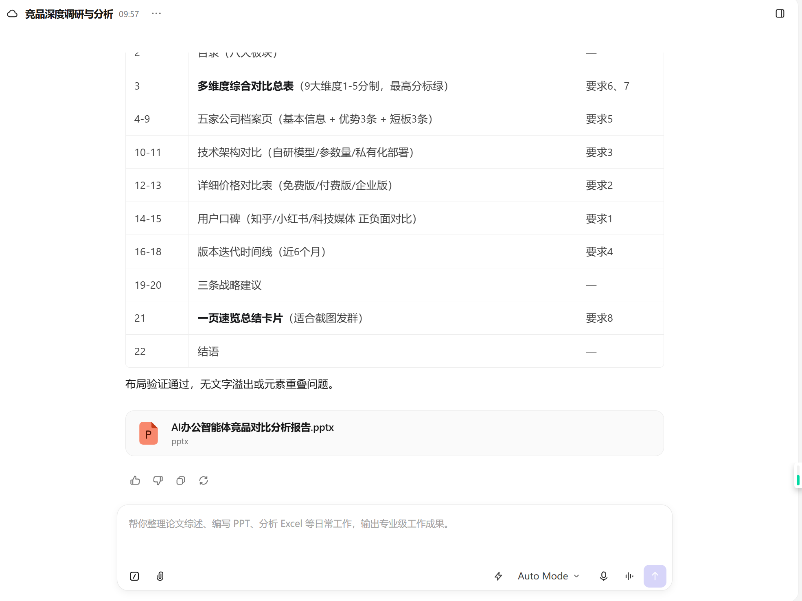
Task: Click the cell 一页速览总结卡片
Action: coord(383,318)
